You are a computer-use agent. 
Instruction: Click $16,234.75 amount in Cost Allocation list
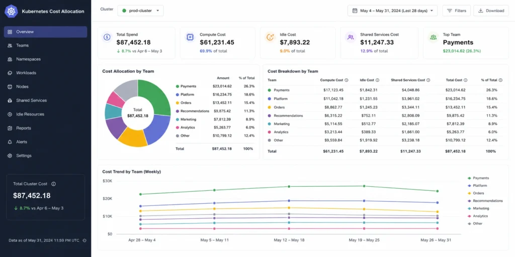click(x=222, y=95)
